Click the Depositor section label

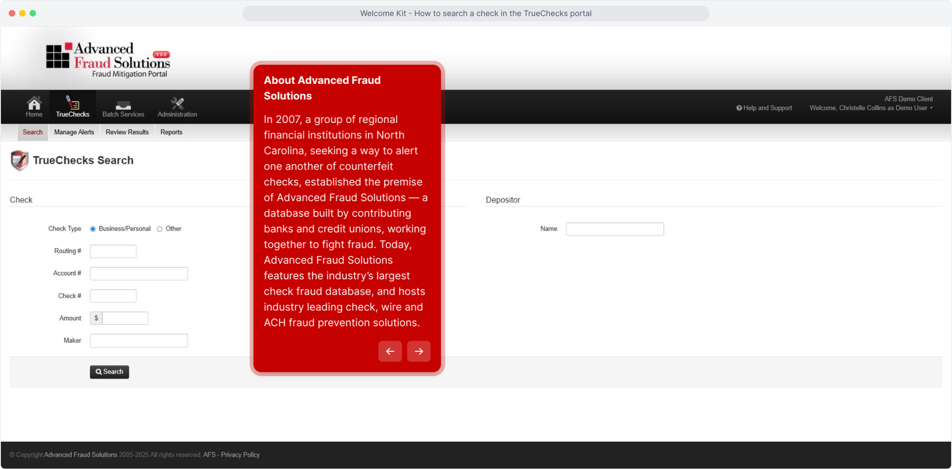503,200
